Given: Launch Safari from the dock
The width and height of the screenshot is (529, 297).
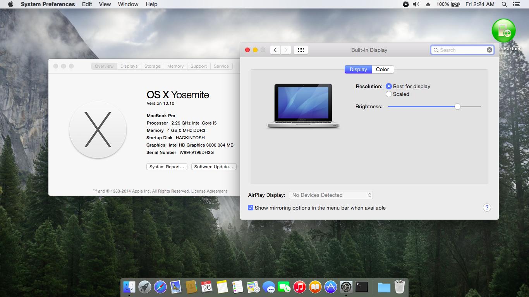Looking at the screenshot, I should click(160, 287).
